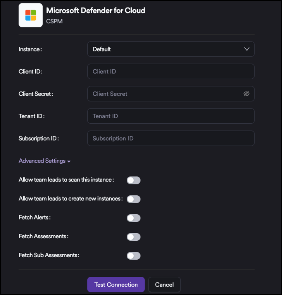This screenshot has width=282, height=295.
Task: Click the Microsoft Defender for Cloud logo
Action: point(31,15)
